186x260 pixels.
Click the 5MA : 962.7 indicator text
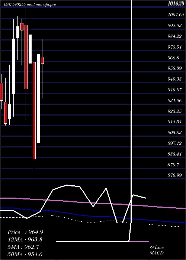tap(23, 247)
